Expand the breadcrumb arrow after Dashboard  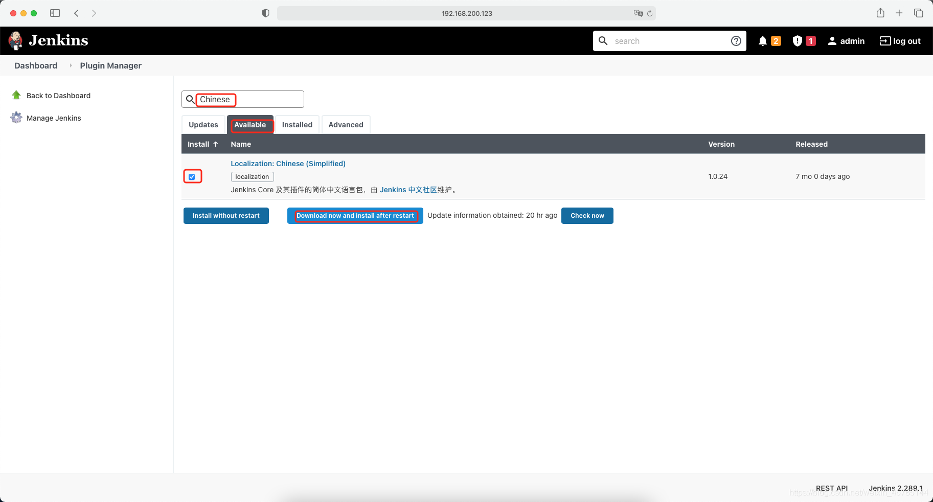[71, 65]
